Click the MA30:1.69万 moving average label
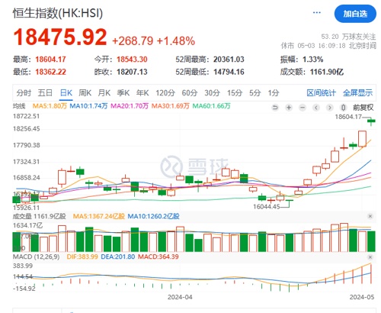Image resolution: width=381 pixels, height=313 pixels. click(171, 106)
